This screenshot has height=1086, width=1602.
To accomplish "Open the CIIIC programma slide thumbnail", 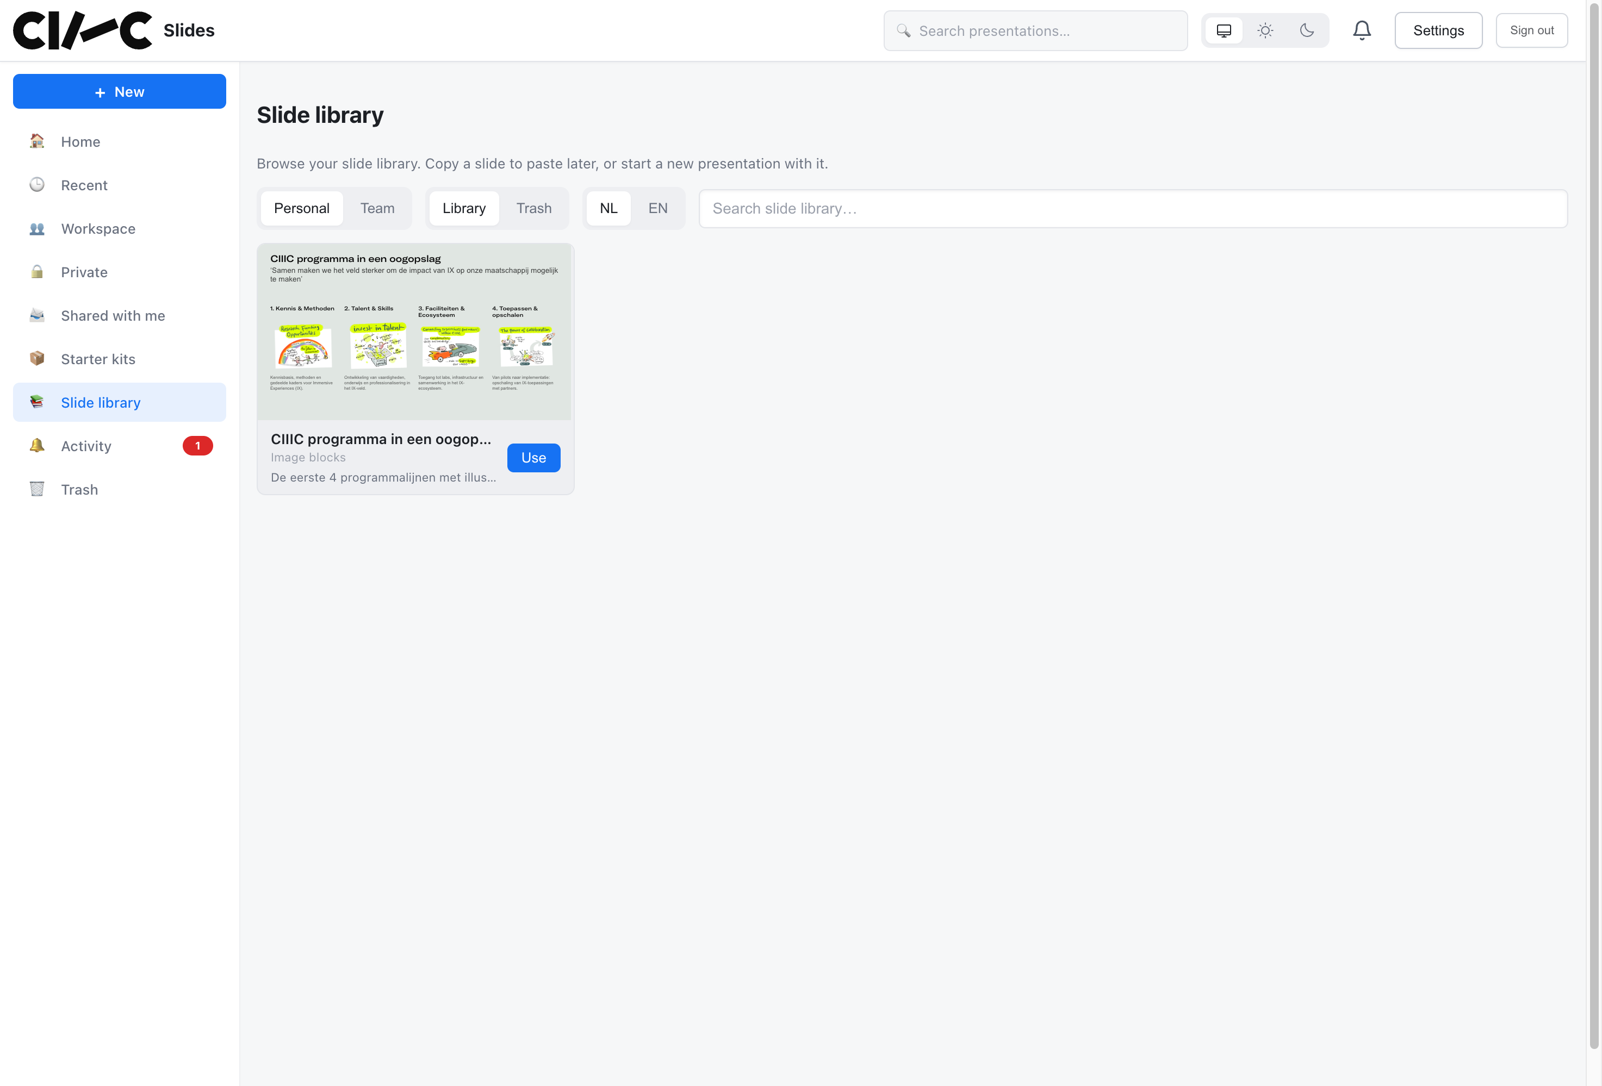I will [414, 332].
